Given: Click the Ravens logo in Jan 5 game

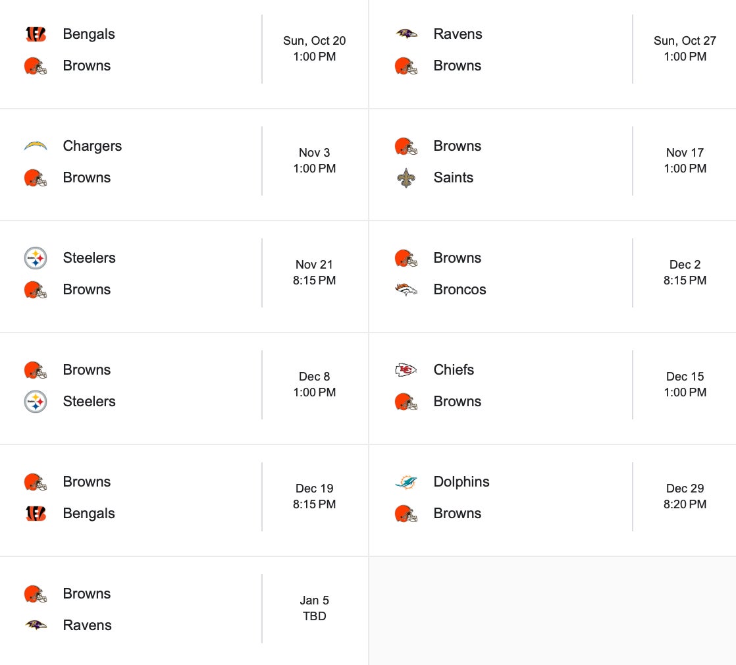Looking at the screenshot, I should (x=36, y=625).
